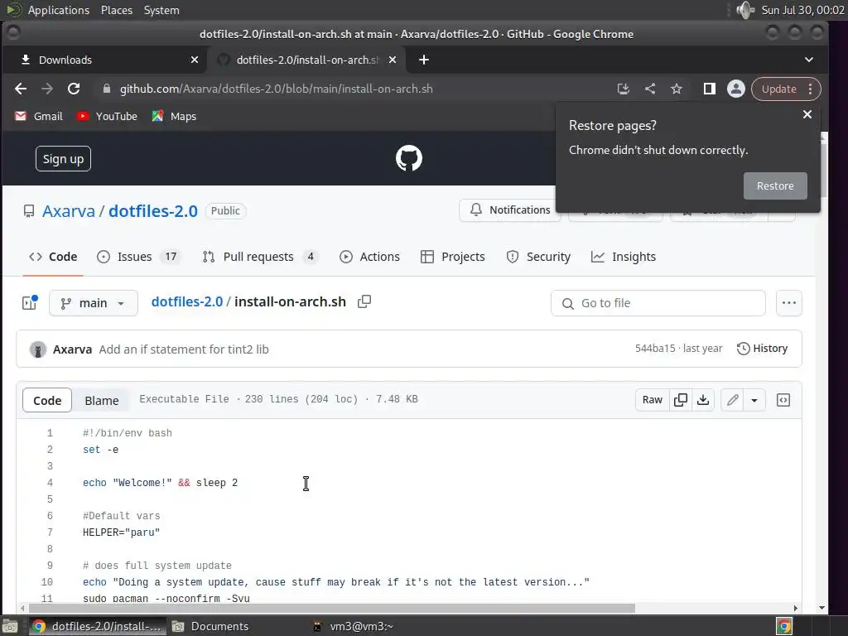The image size is (848, 636).
Task: Open symbols panel icon
Action: 783,400
